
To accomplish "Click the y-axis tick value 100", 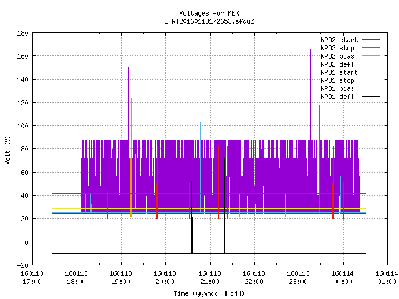I will coord(22,126).
